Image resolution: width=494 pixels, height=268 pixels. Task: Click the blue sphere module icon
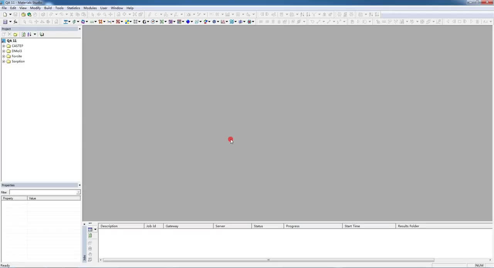(188, 22)
